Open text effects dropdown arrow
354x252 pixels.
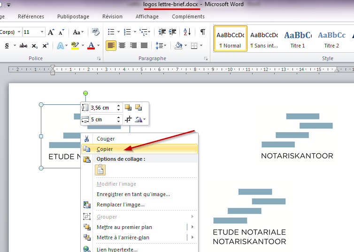click(x=66, y=46)
